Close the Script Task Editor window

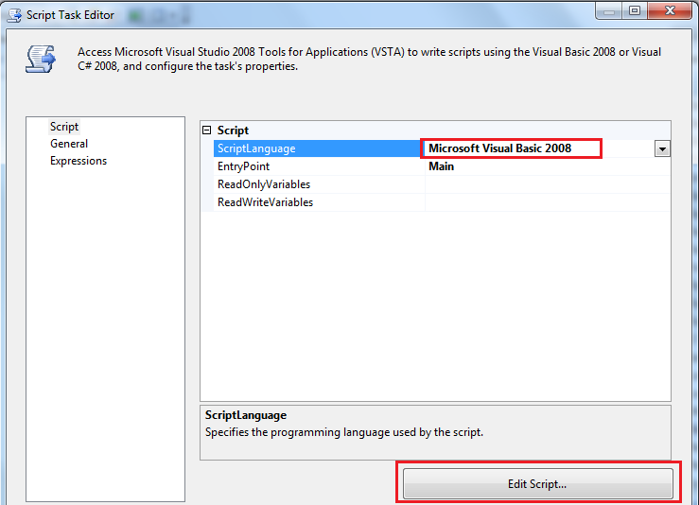click(x=670, y=10)
